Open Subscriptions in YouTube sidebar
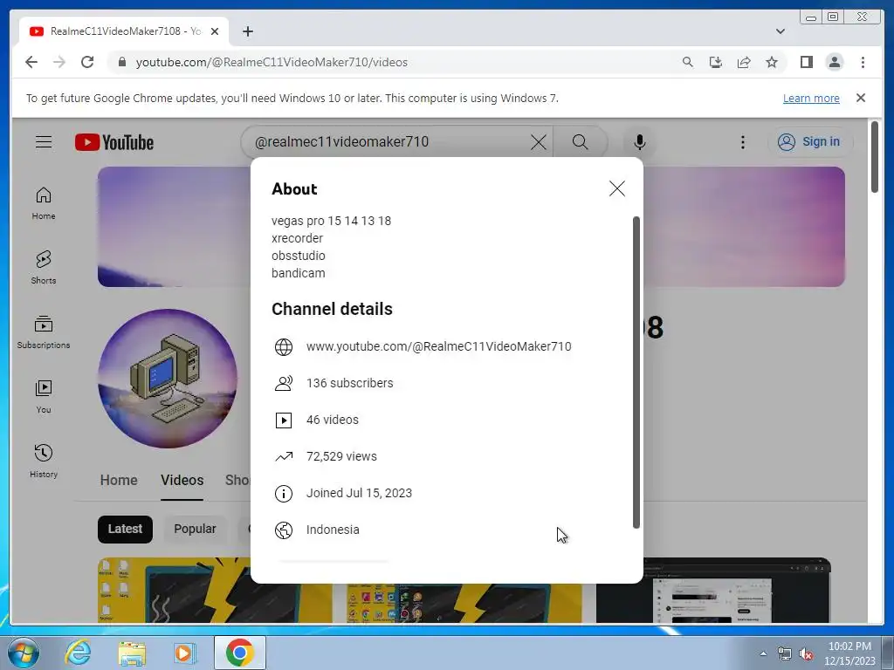Image resolution: width=894 pixels, height=670 pixels. coord(44,332)
